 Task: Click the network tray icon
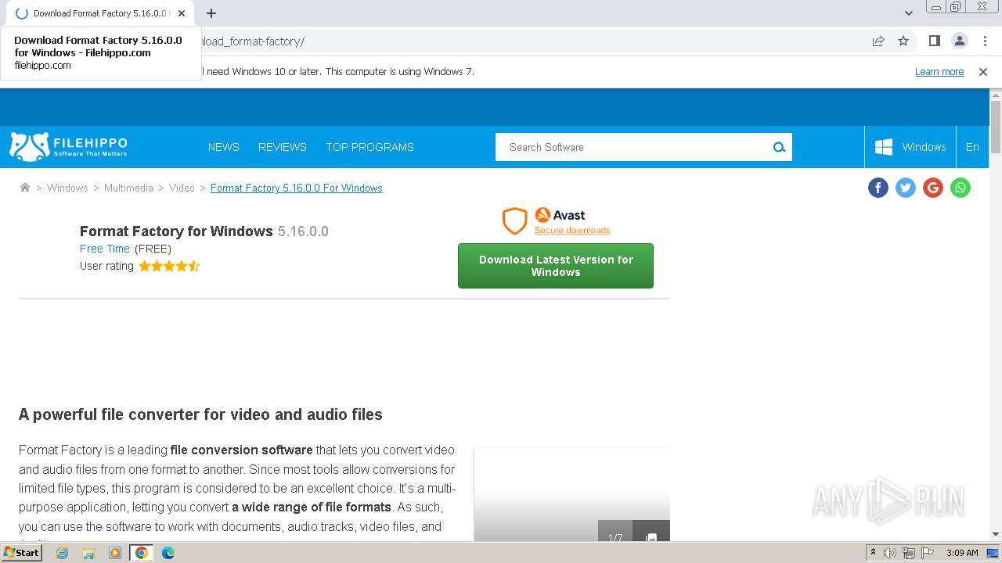click(909, 553)
